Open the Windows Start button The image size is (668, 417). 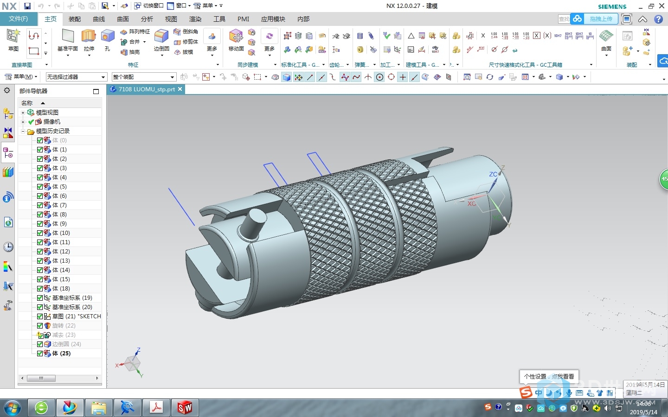pyautogui.click(x=13, y=408)
